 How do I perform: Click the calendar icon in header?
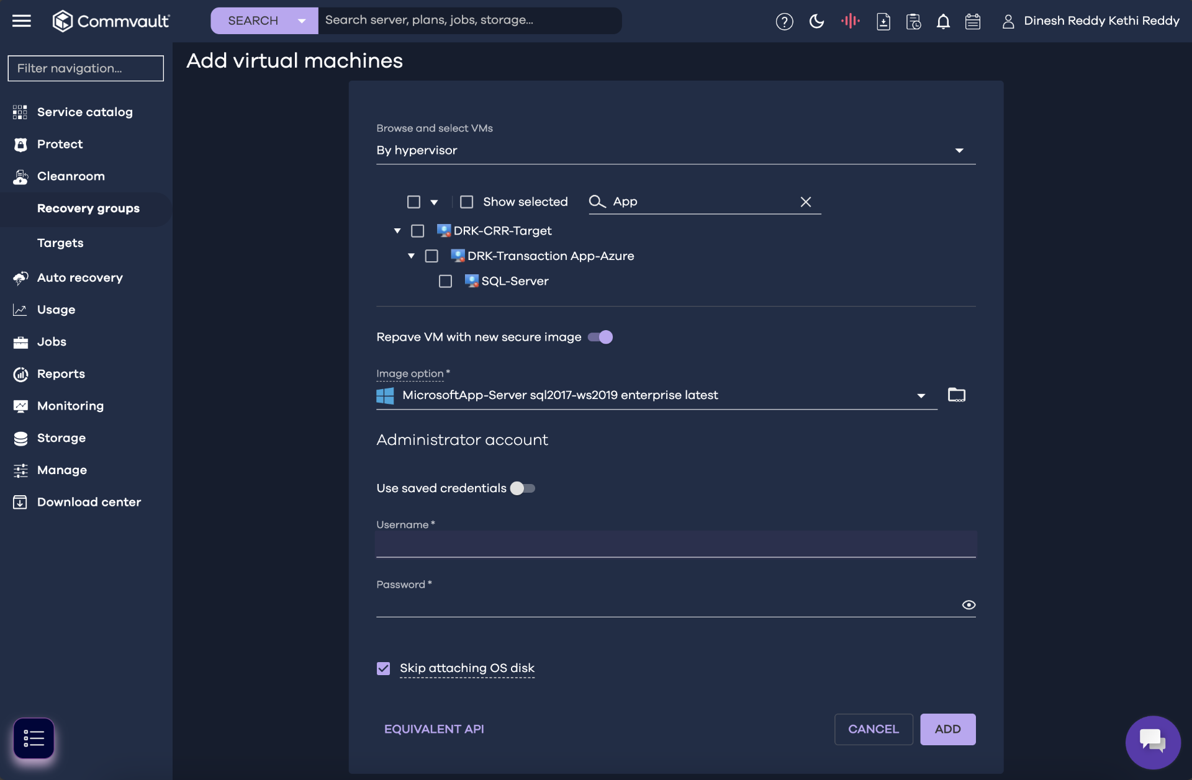(972, 22)
